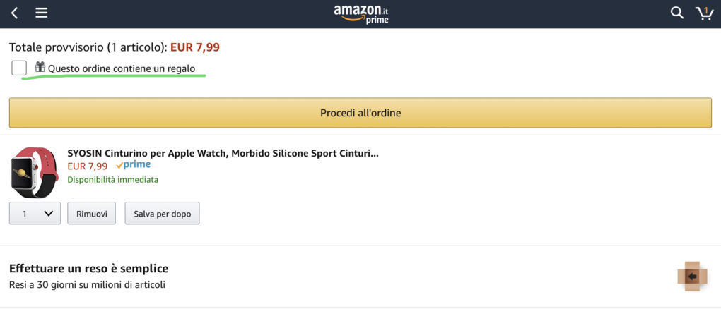Open the hamburger menu
The image size is (721, 309).
tap(42, 13)
